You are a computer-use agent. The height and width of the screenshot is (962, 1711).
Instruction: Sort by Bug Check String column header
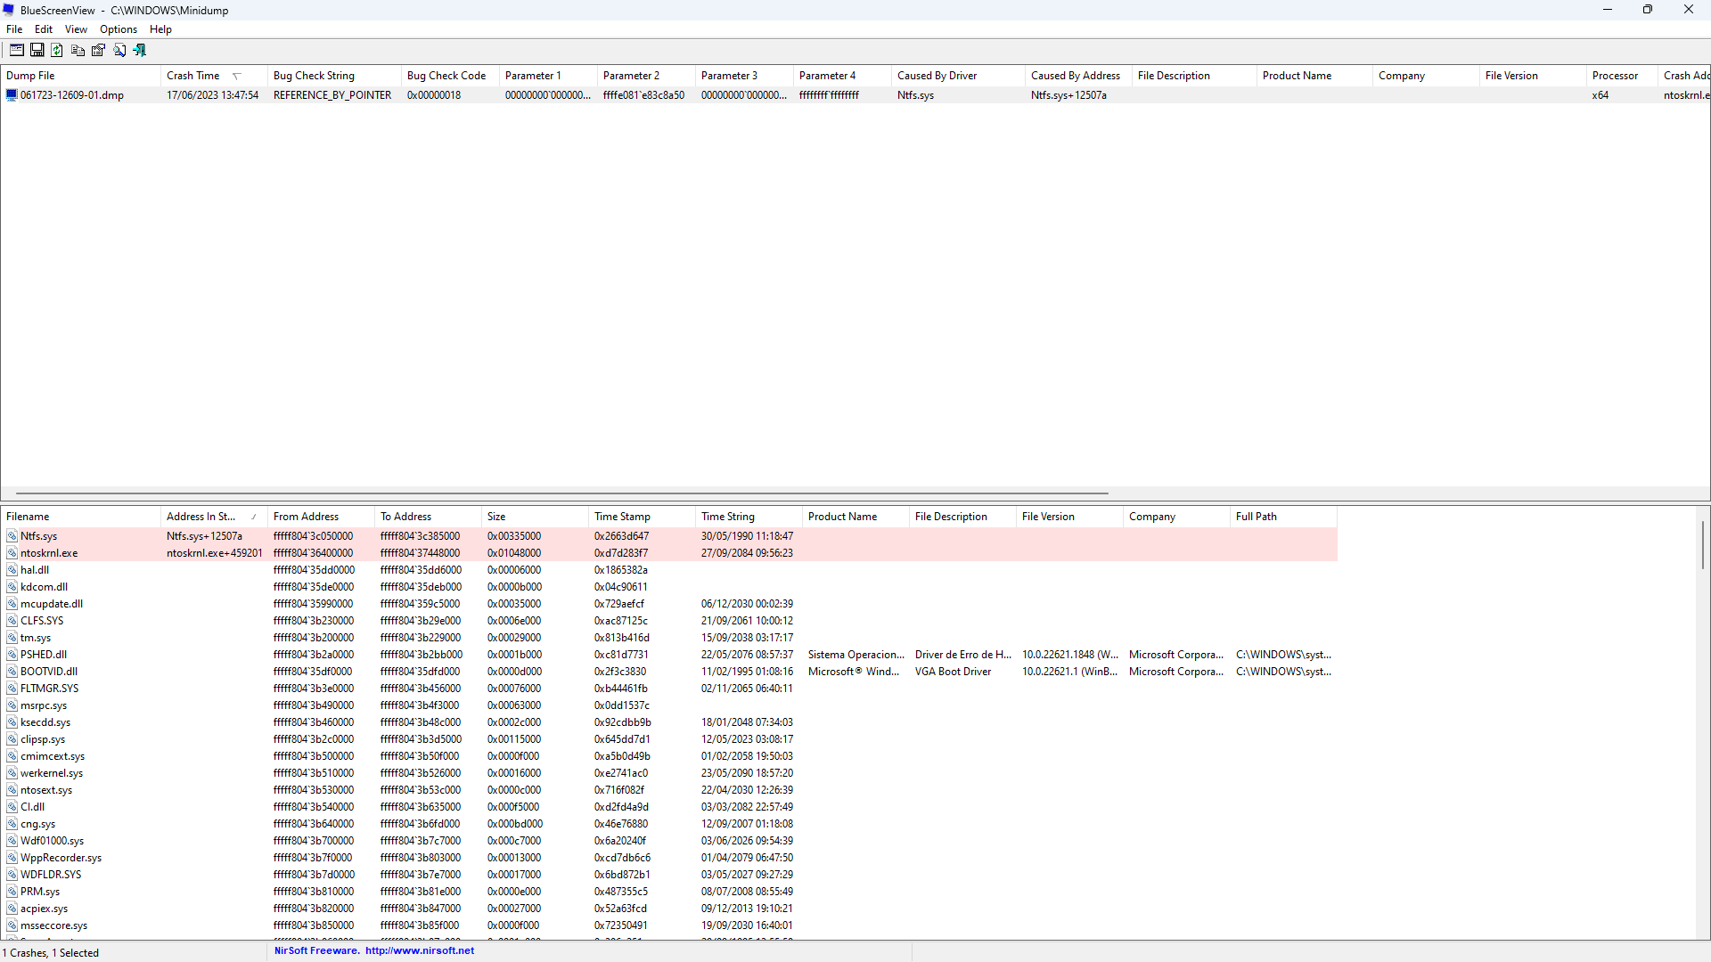tap(334, 76)
